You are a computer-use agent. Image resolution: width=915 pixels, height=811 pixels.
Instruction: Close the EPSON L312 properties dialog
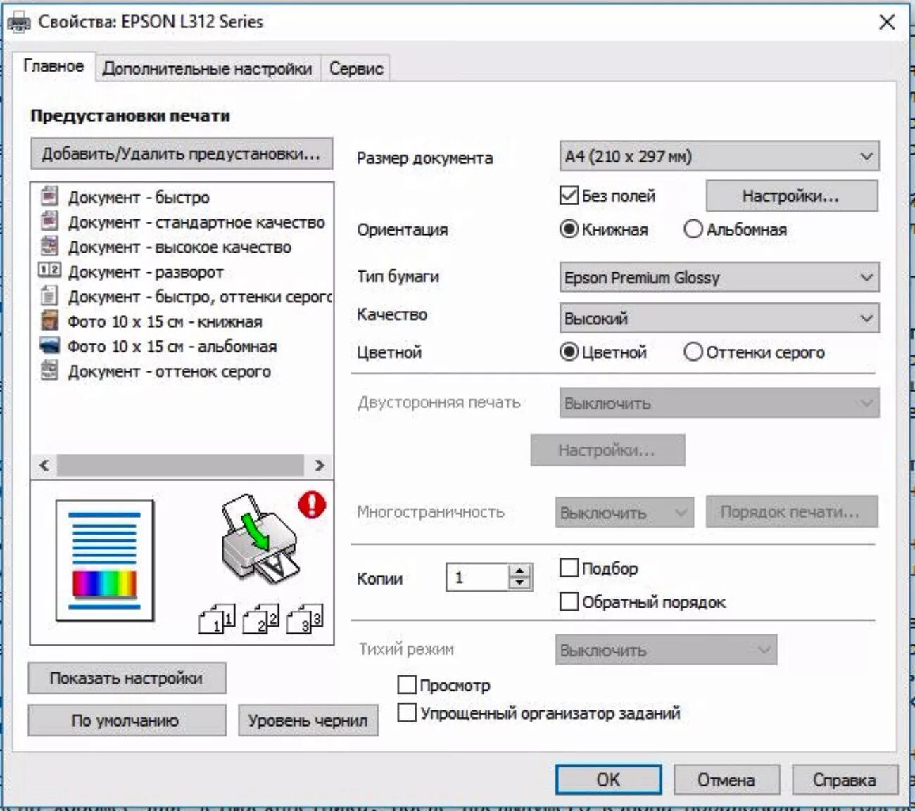[887, 22]
